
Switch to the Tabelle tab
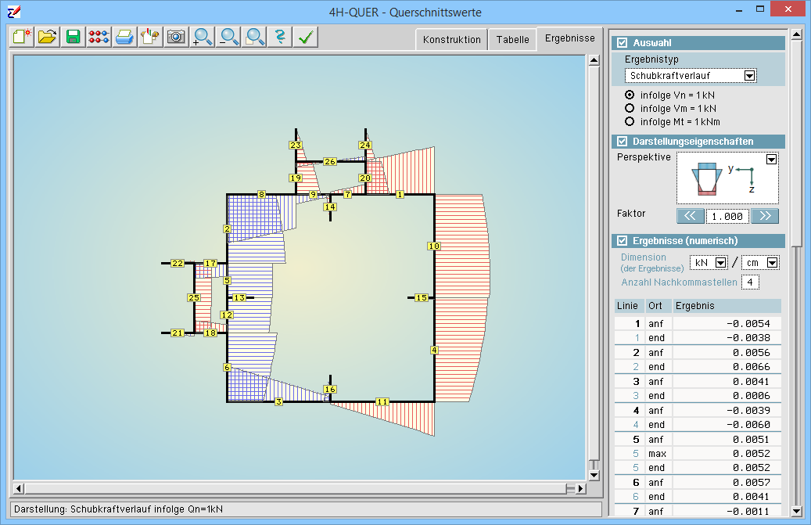(512, 39)
